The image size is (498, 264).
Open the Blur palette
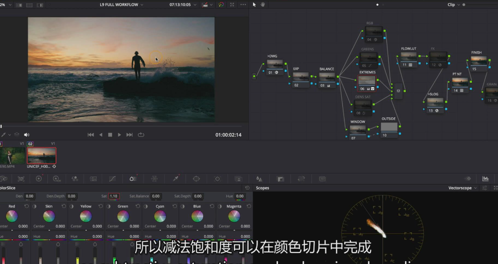pos(259,179)
